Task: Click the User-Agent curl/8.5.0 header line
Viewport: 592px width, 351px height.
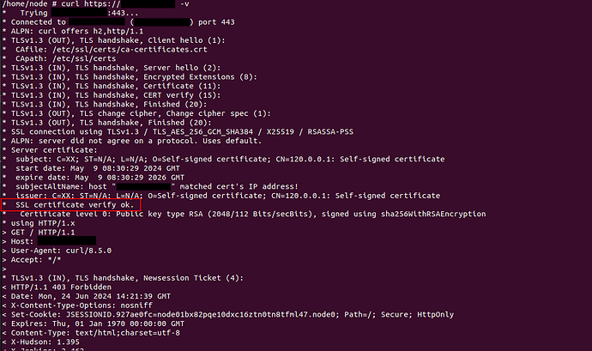Action: (57, 251)
